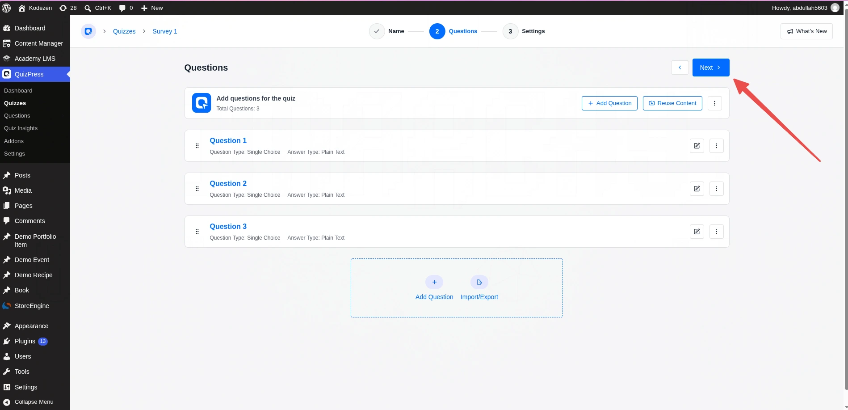Click the Import/Export circle icon

pyautogui.click(x=479, y=282)
